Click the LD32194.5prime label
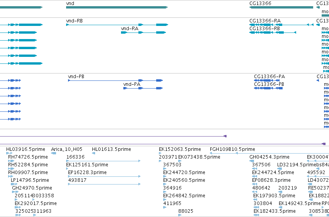Image resolution: width=329 pixels, height=217 pixels. [297, 165]
